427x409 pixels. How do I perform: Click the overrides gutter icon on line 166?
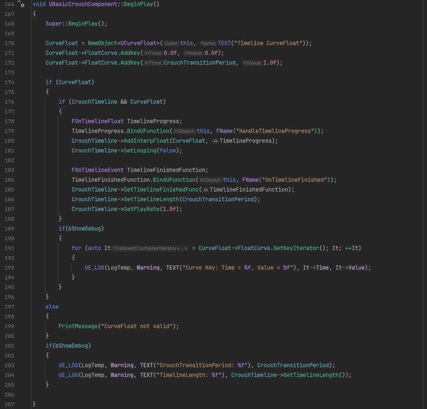pos(20,4)
